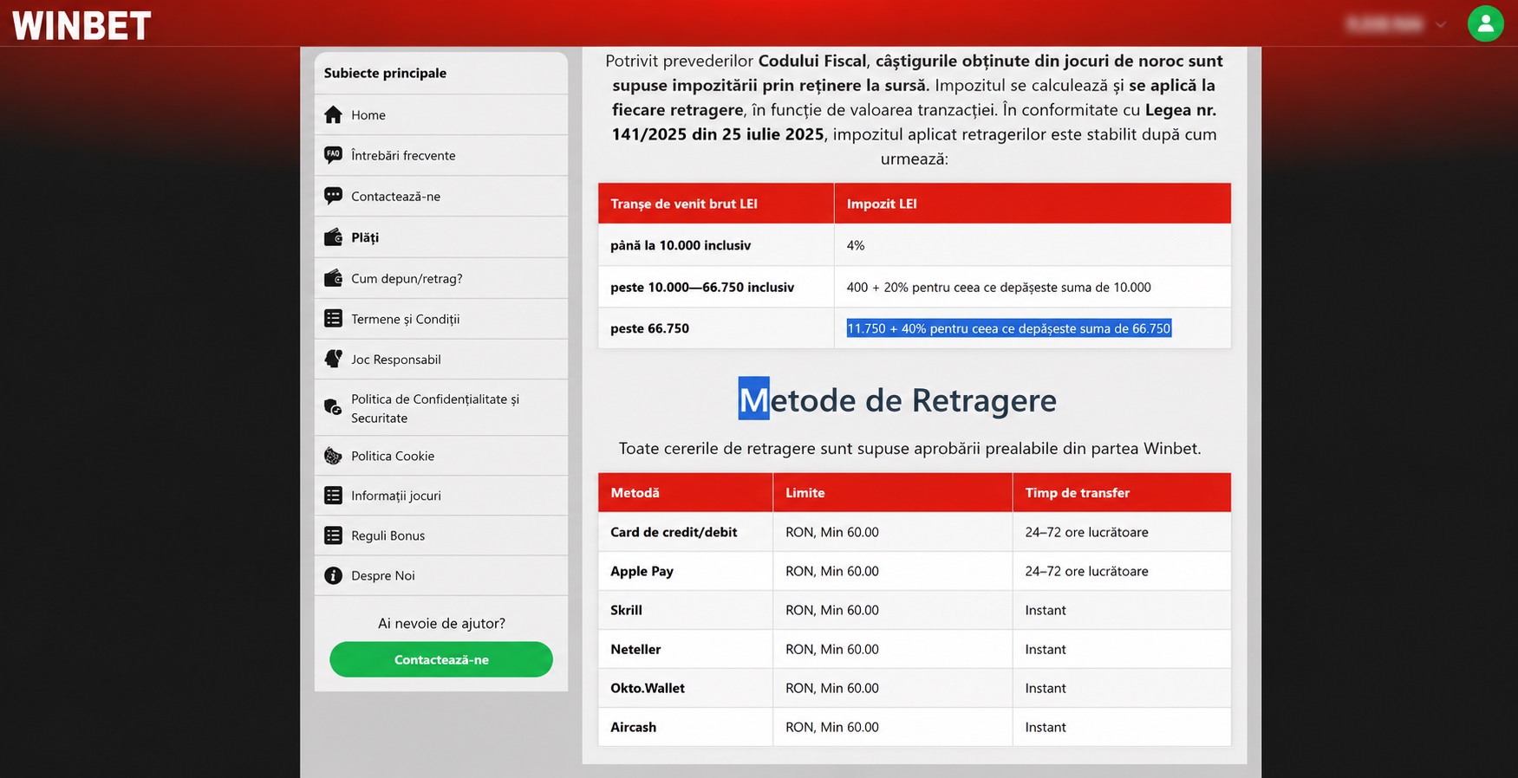Open Politica de Confidențialitate și Securitate
1518x778 pixels.
pos(441,407)
